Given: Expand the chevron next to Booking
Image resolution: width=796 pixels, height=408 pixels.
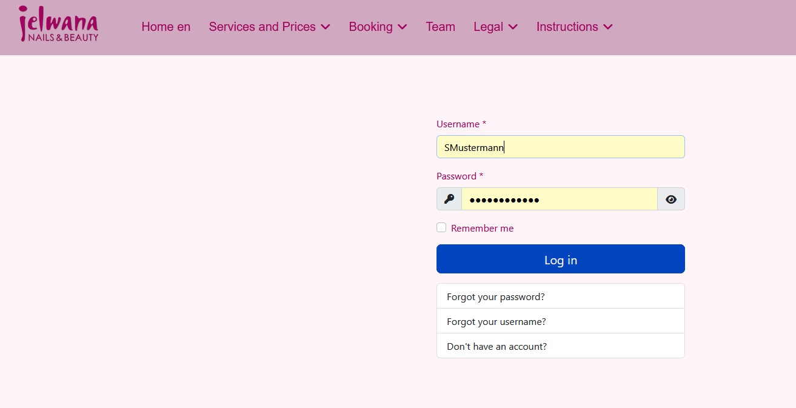Looking at the screenshot, I should (x=402, y=27).
